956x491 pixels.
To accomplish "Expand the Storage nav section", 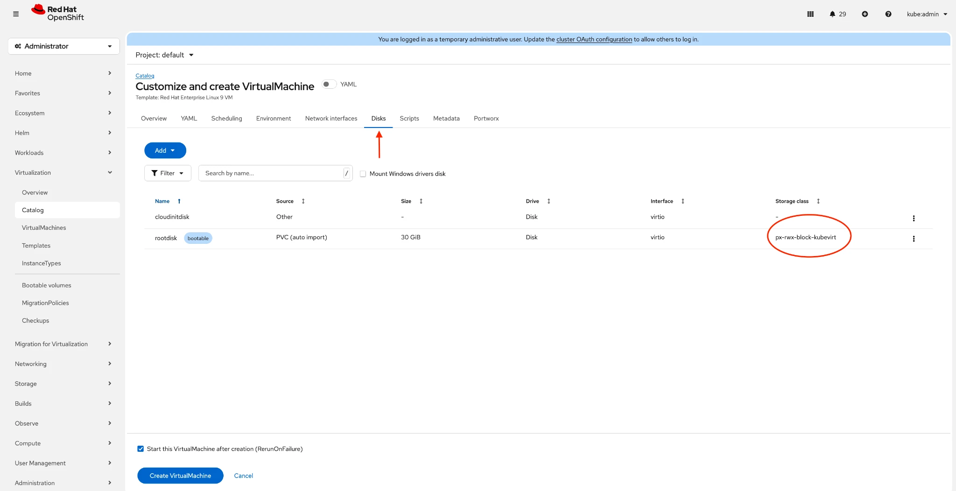I will tap(63, 384).
